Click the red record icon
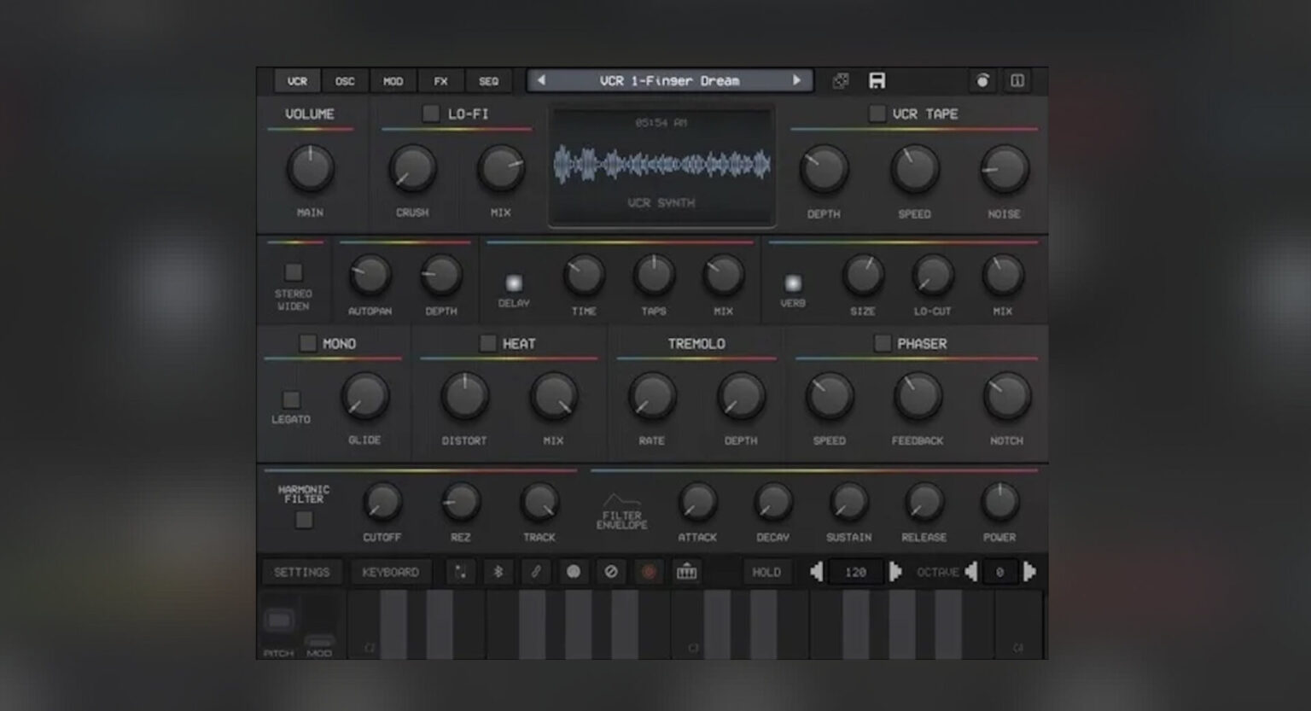This screenshot has width=1311, height=711. coord(649,572)
